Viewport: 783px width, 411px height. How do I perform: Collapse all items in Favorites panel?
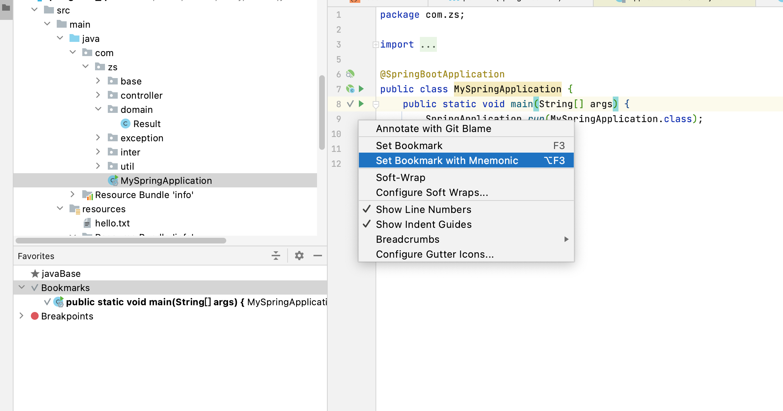click(276, 256)
